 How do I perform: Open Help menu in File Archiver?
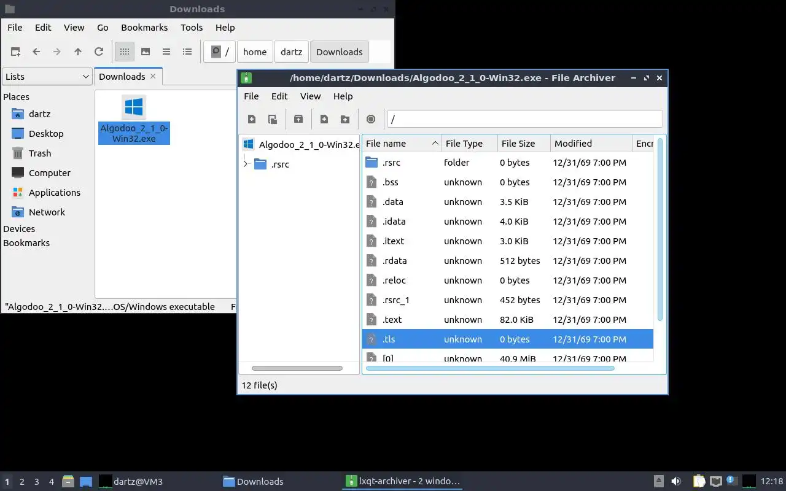point(343,96)
